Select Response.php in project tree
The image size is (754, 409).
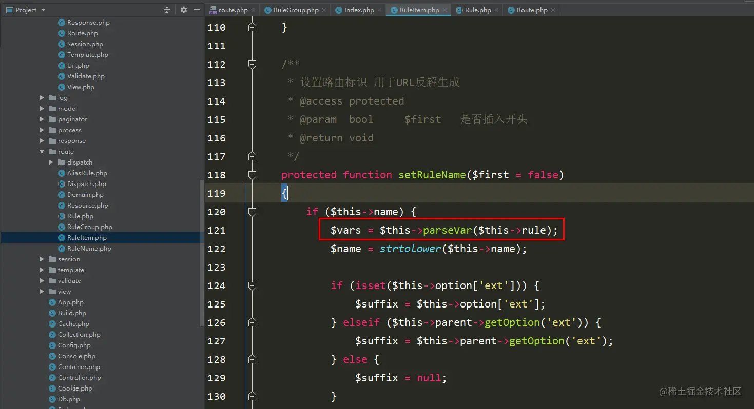(88, 22)
